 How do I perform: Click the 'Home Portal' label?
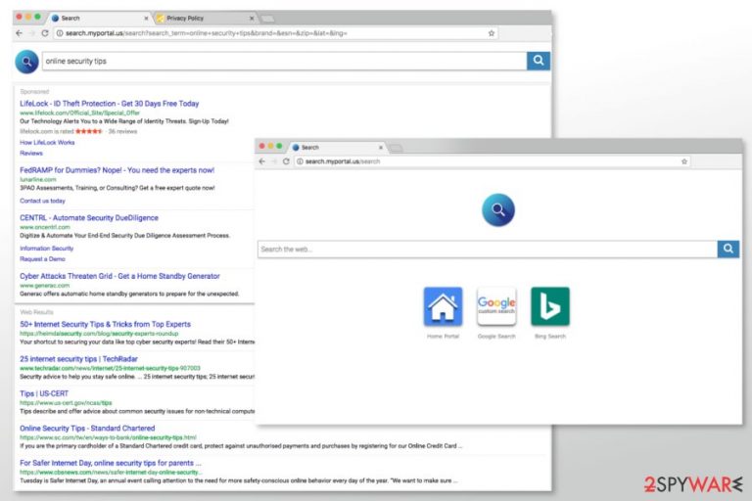[x=443, y=336]
